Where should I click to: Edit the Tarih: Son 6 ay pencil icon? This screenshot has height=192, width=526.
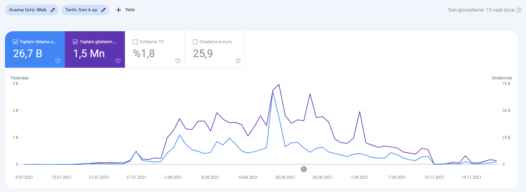point(103,10)
